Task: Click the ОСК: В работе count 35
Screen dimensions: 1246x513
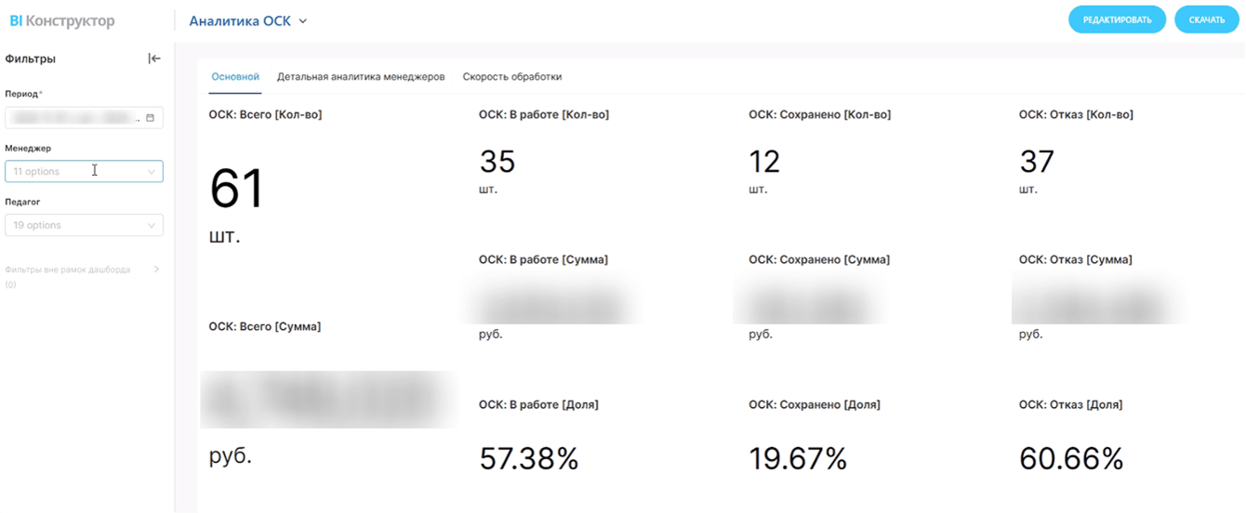Action: tap(497, 163)
